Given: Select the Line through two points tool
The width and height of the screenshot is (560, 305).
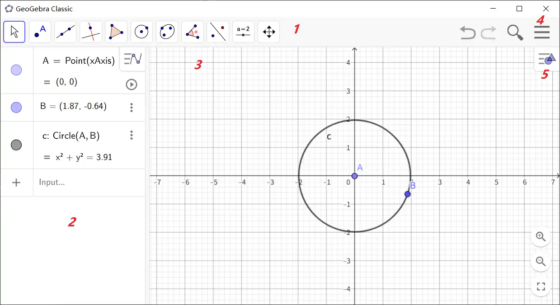Looking at the screenshot, I should tap(65, 32).
